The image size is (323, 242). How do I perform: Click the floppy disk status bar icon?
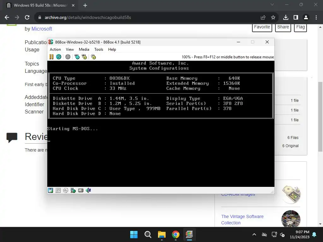50,190
